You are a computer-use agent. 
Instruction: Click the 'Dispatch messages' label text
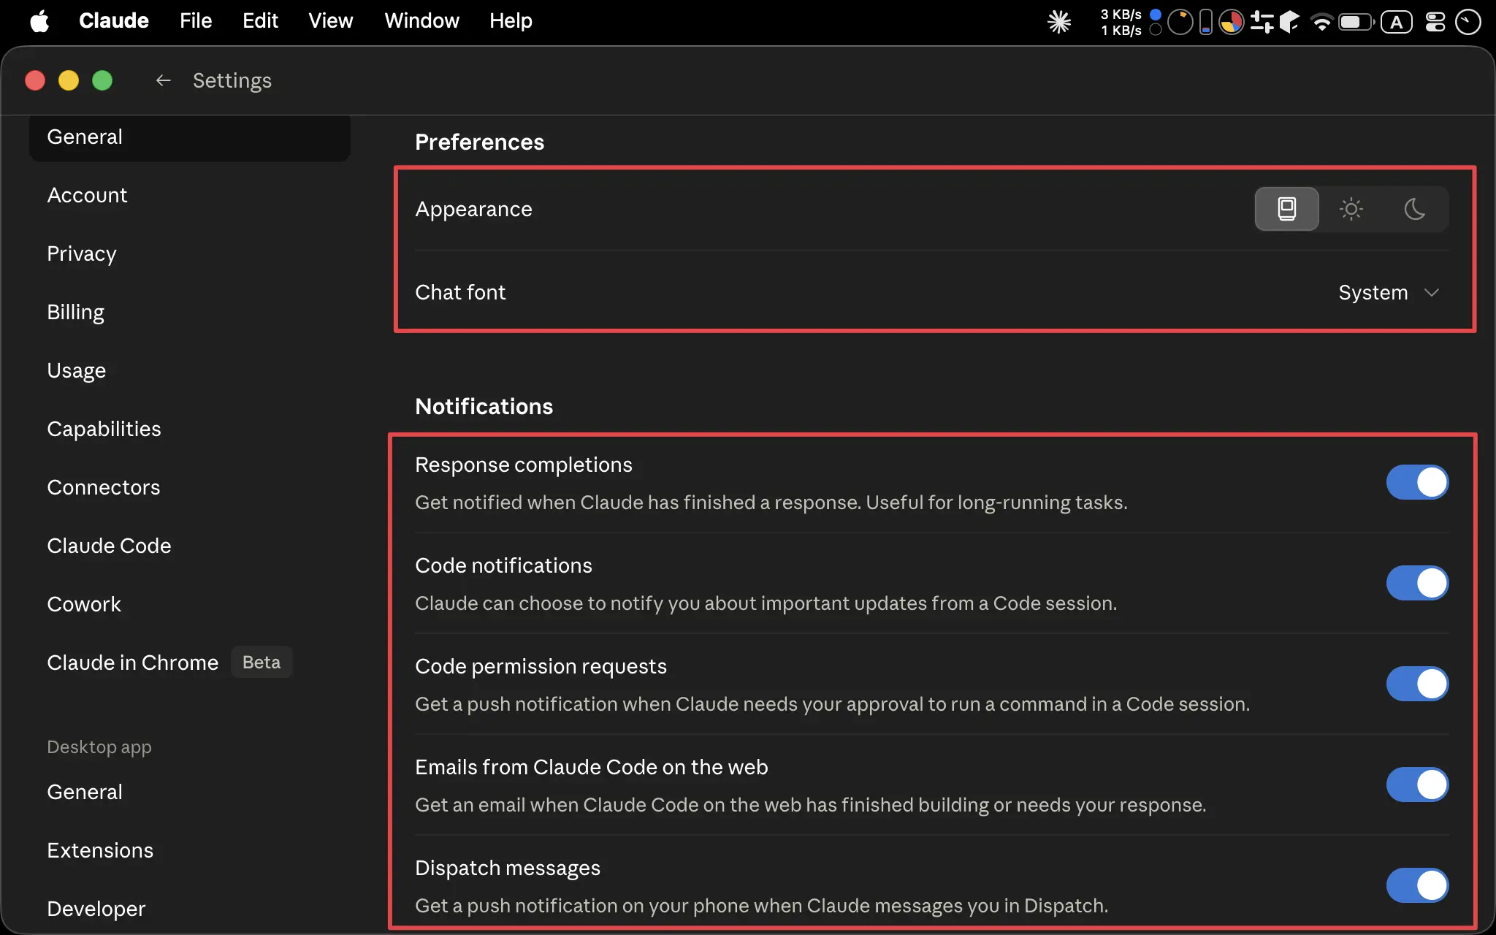coord(508,868)
